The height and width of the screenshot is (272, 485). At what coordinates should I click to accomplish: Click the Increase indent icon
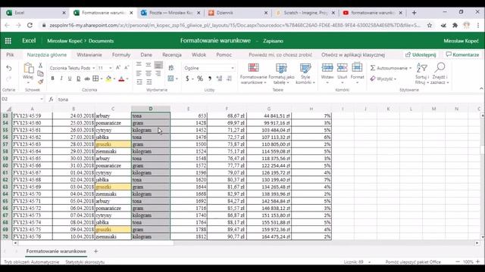(x=149, y=82)
